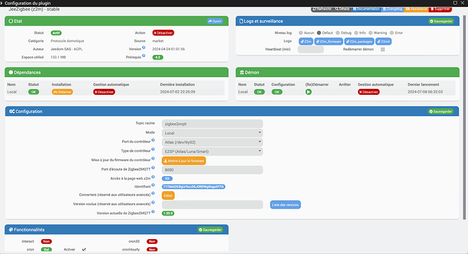Screen dimensions: 468x254
Task: Click Désactiver next to Action in Etat
Action: tap(163, 33)
